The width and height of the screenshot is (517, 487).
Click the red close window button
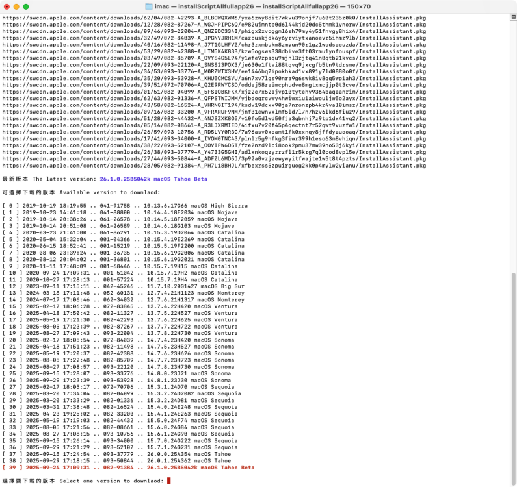[x=7, y=6]
